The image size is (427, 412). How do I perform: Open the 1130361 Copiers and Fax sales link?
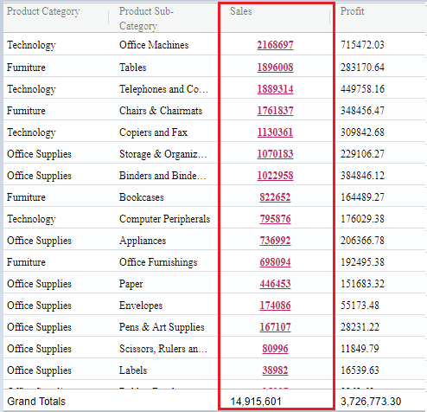(x=275, y=132)
